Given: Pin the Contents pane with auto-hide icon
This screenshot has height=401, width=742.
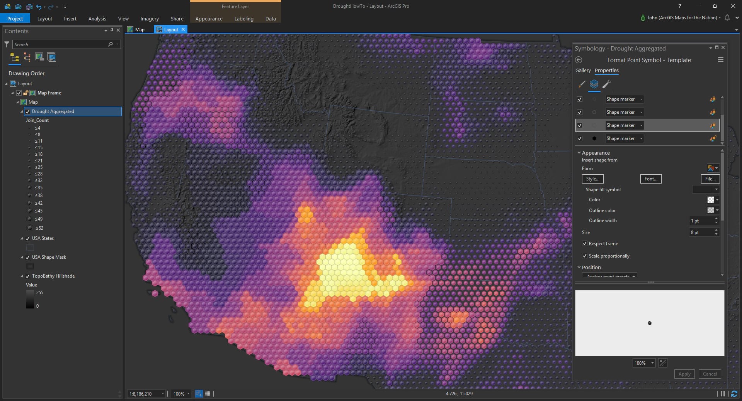Looking at the screenshot, I should pos(112,30).
